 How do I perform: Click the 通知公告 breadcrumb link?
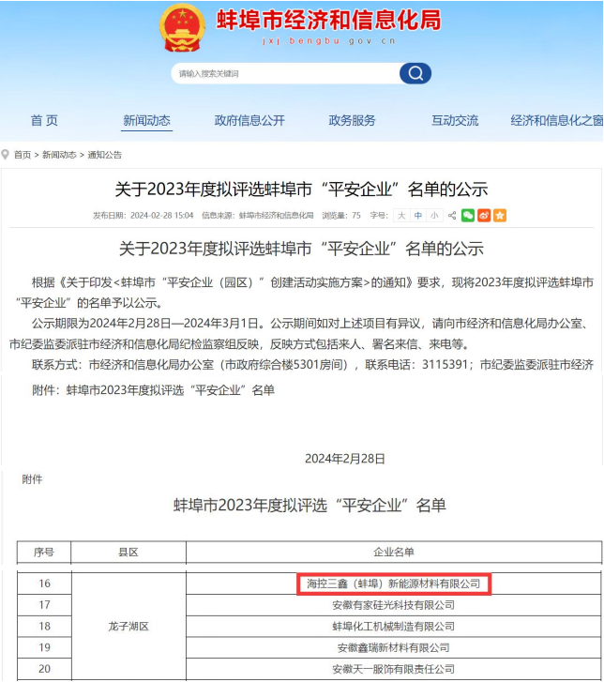104,155
